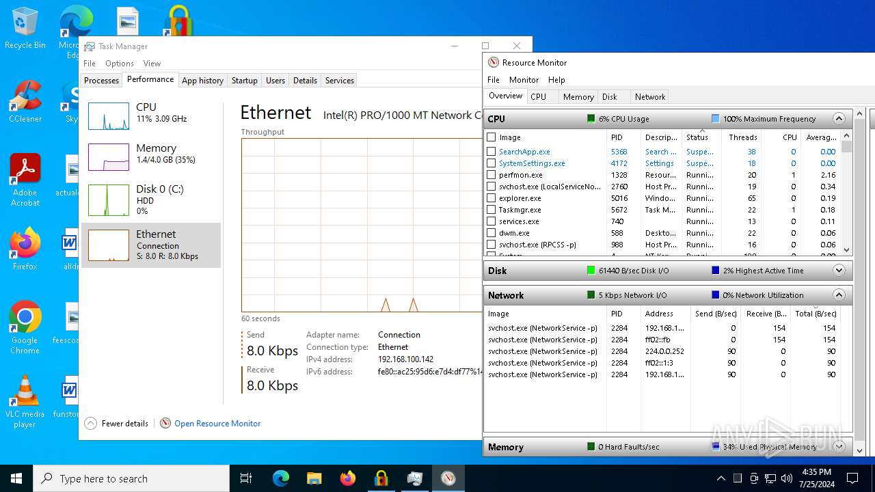Collapse Task Manager with Fewer details

(x=116, y=423)
